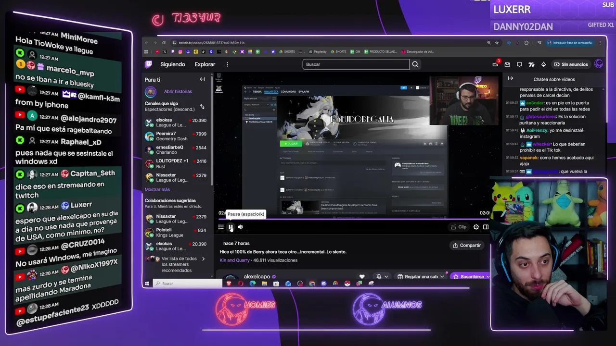This screenshot has height=346, width=616.
Task: Open the Bits diamond icon
Action: 543,64
